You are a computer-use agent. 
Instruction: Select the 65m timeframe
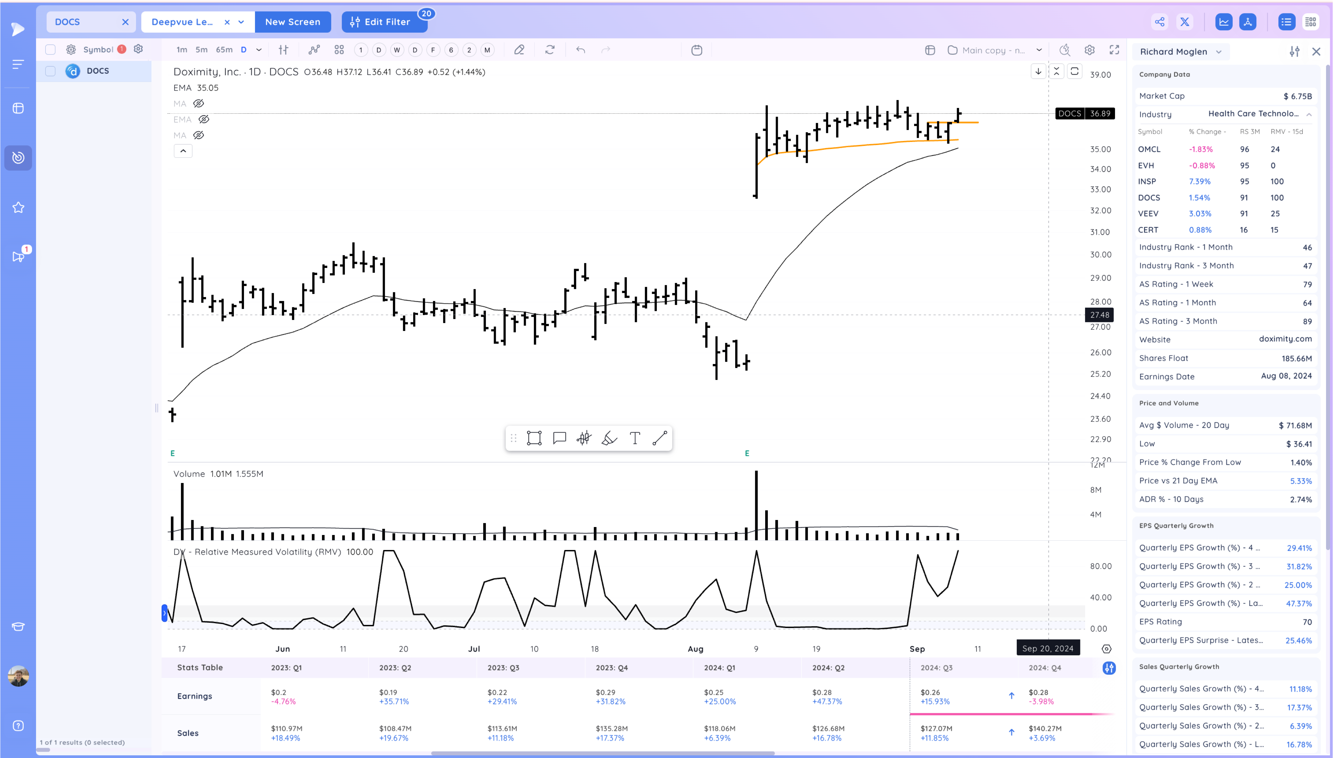pos(224,50)
